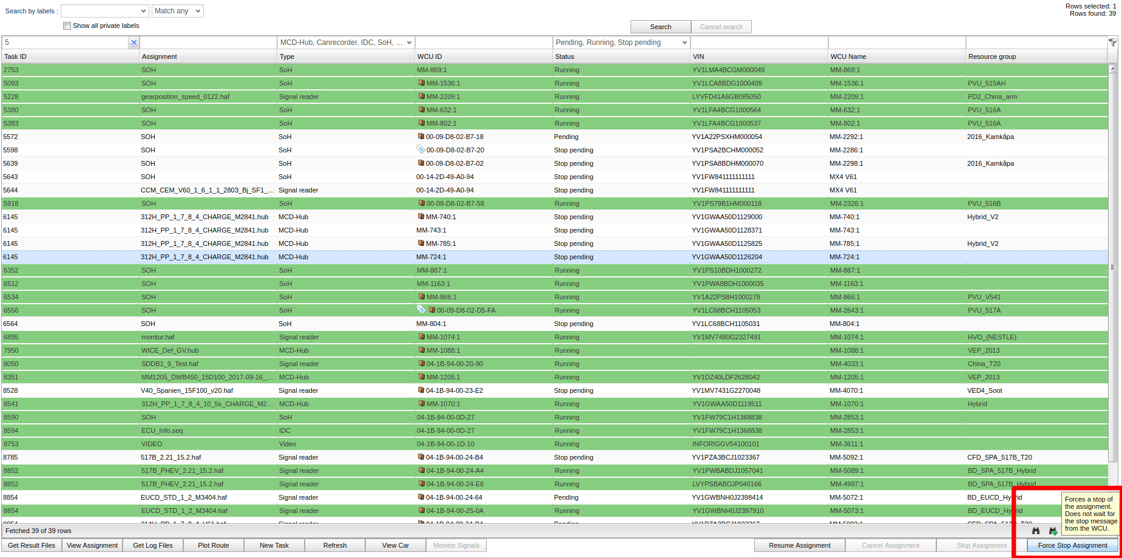Click the car icon beside WCU MM-1536:1

421,83
